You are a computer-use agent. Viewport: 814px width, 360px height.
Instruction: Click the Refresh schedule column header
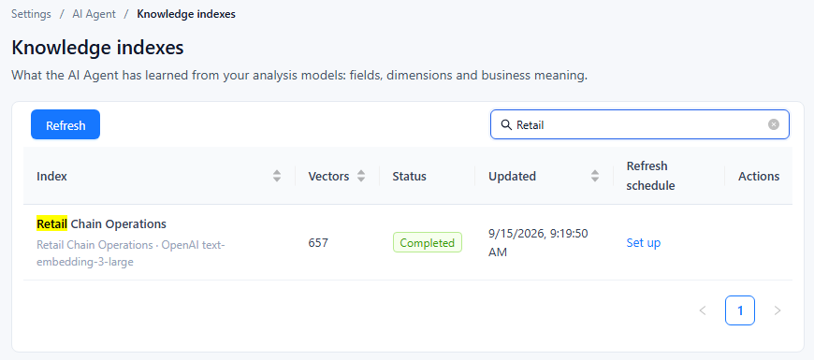point(651,176)
